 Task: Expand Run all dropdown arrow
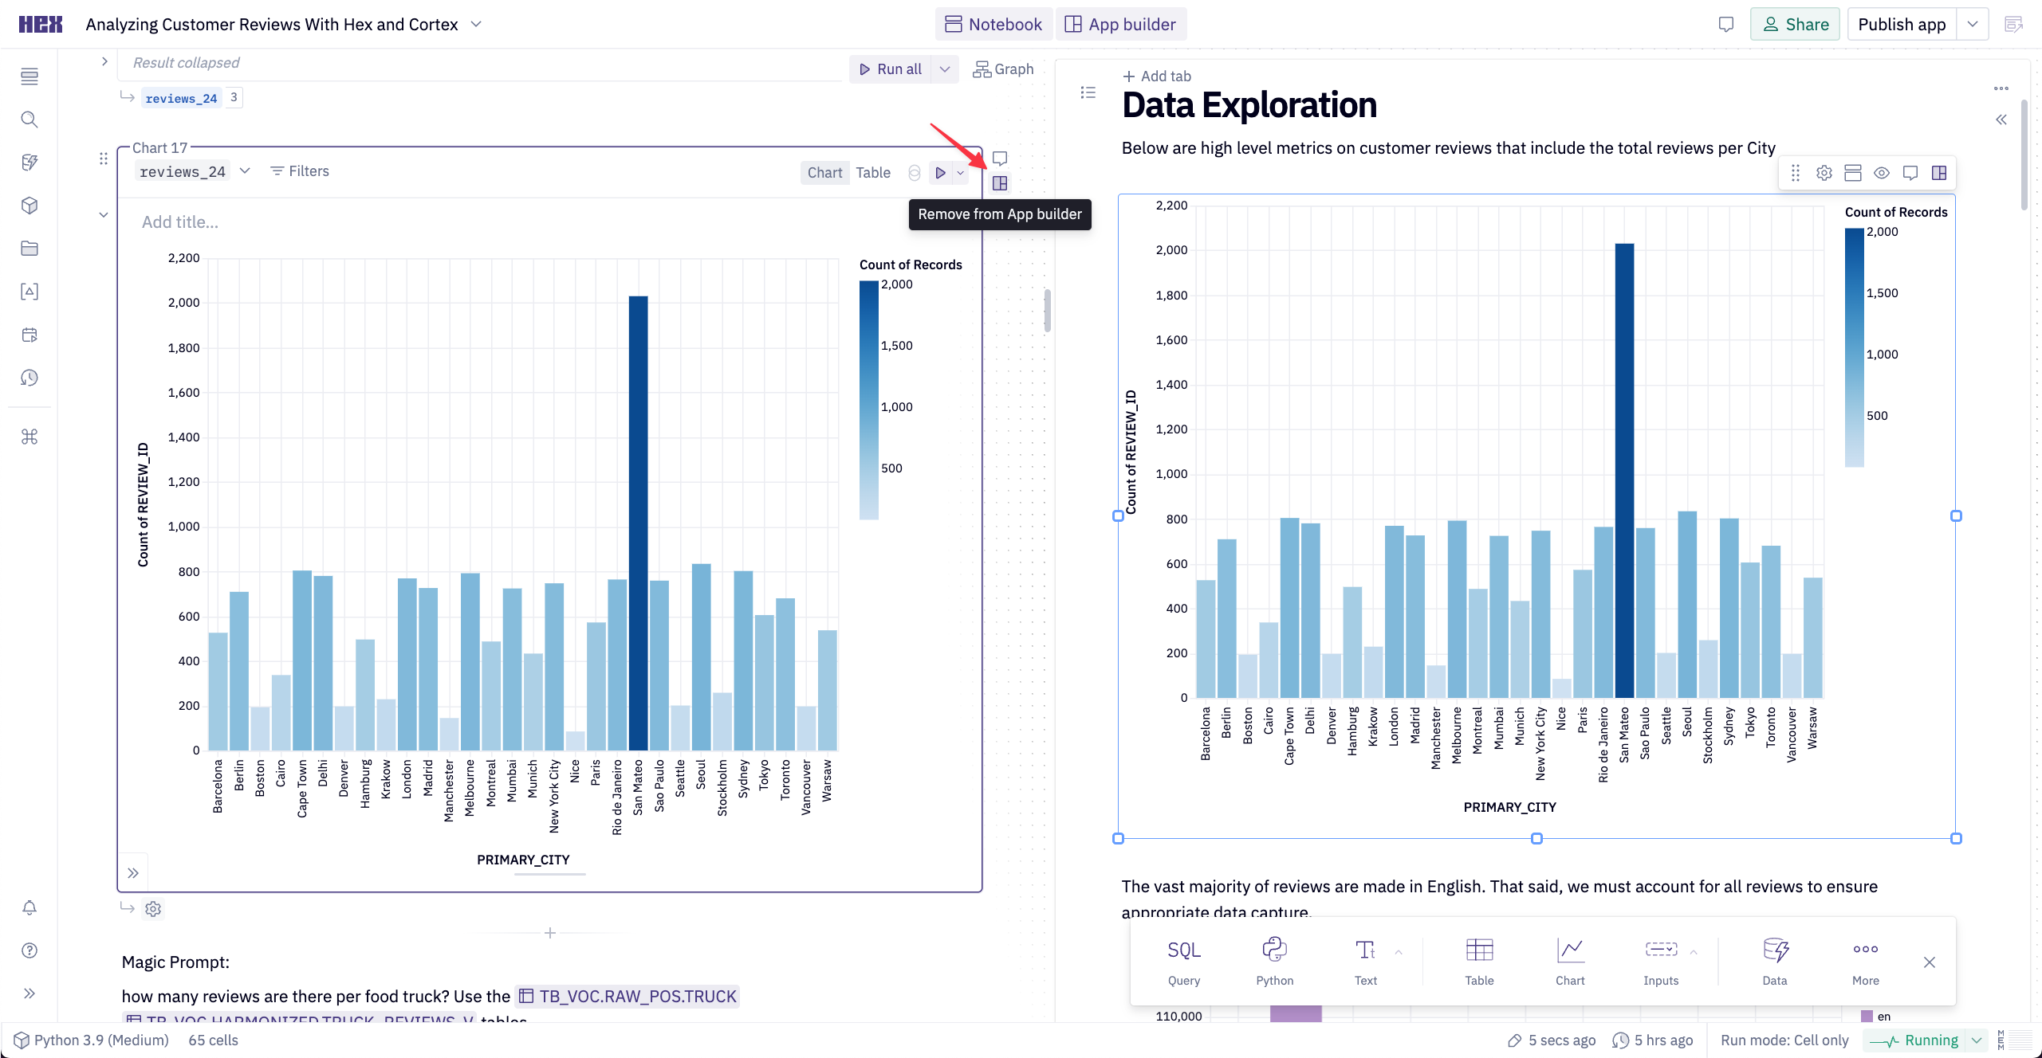(x=945, y=69)
